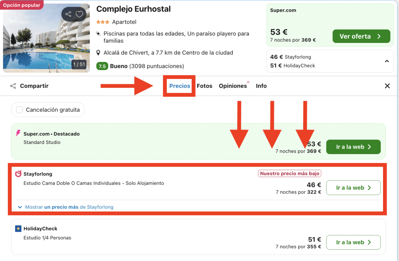Click the 7 noches por 322 € text
This screenshot has height=261, width=399.
coord(298,192)
